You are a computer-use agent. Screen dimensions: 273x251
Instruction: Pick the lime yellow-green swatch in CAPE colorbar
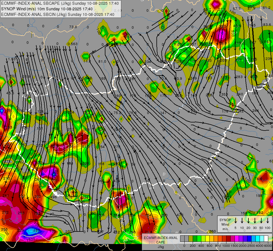coord(203,238)
